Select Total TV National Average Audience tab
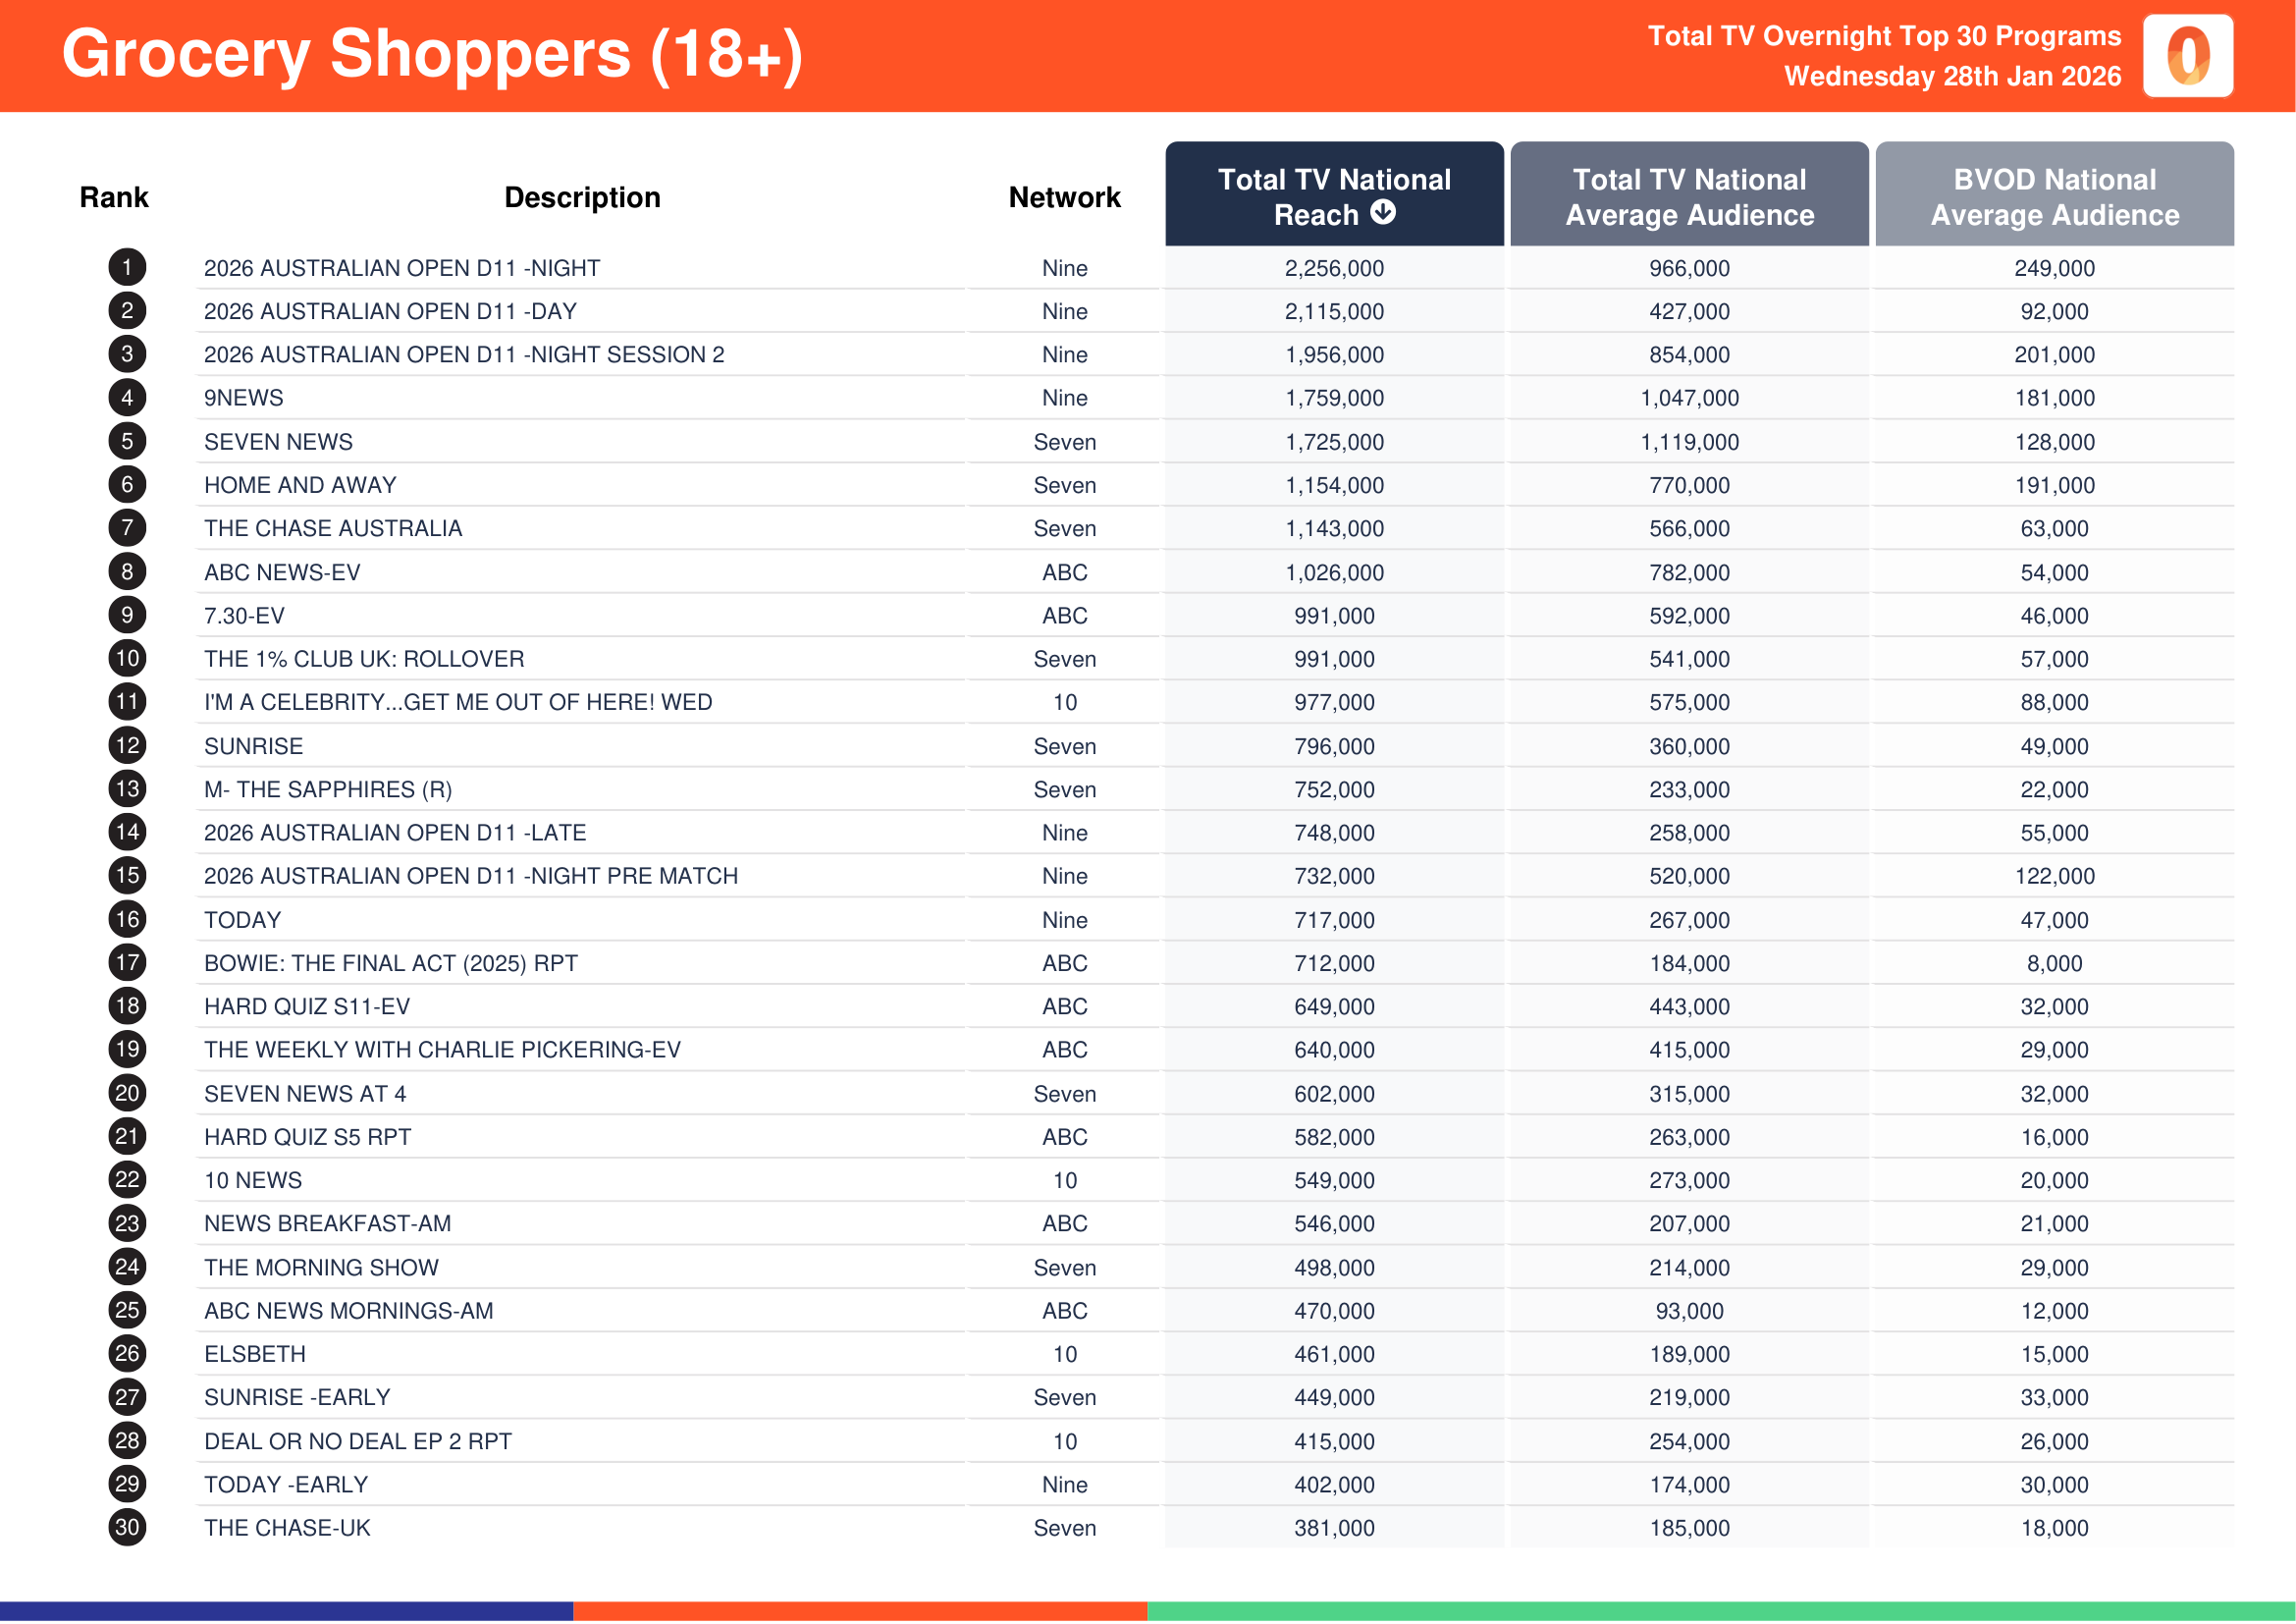Viewport: 2296px width, 1624px height. [1688, 195]
